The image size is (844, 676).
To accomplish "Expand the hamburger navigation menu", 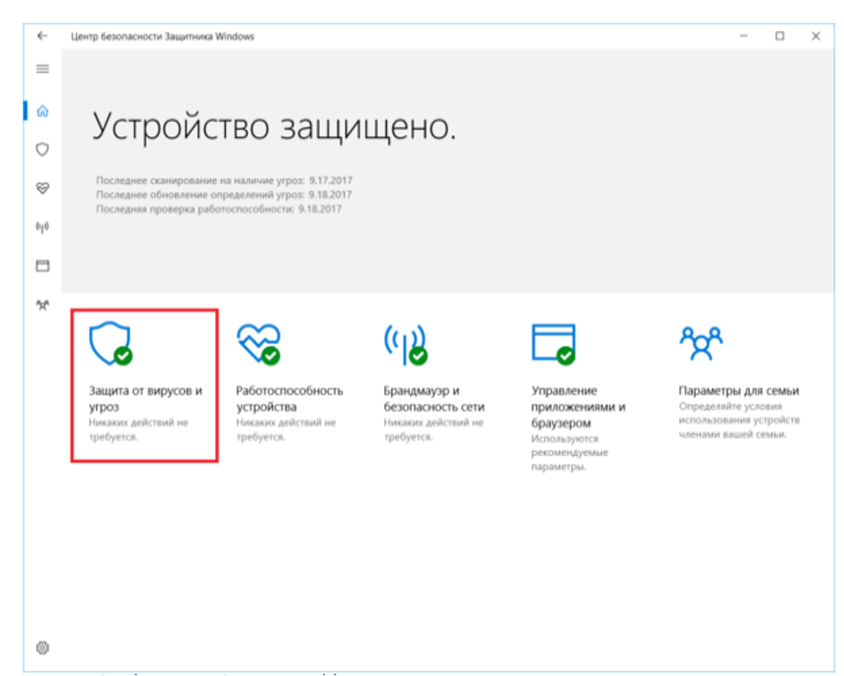I will [x=42, y=69].
